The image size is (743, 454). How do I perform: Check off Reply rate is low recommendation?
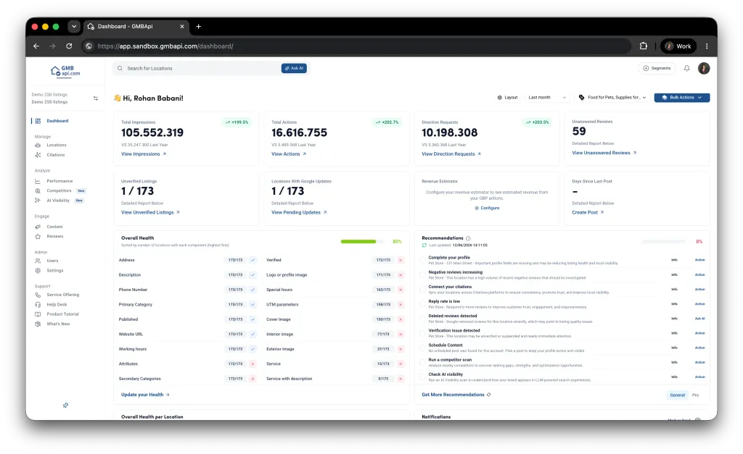(x=423, y=304)
